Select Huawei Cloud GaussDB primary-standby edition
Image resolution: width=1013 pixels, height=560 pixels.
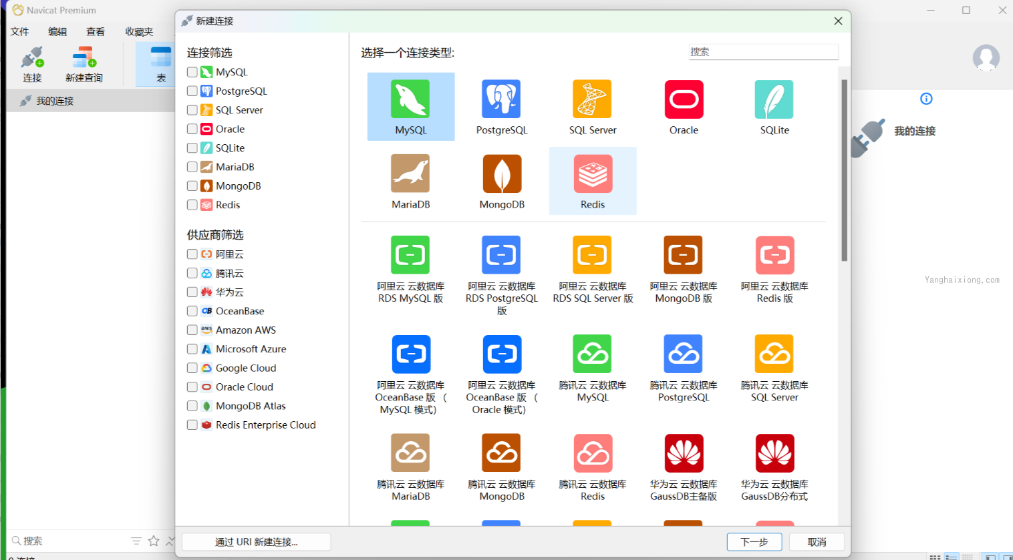click(x=684, y=453)
